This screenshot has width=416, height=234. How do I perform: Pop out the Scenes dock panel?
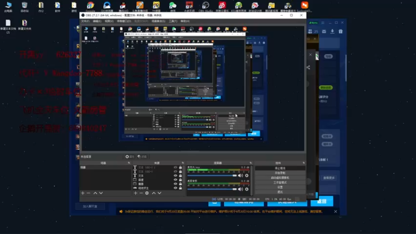(129, 163)
